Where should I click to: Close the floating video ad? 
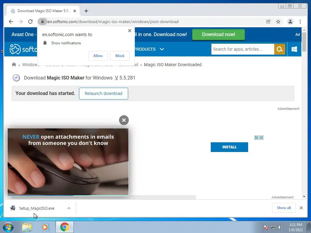pyautogui.click(x=124, y=120)
